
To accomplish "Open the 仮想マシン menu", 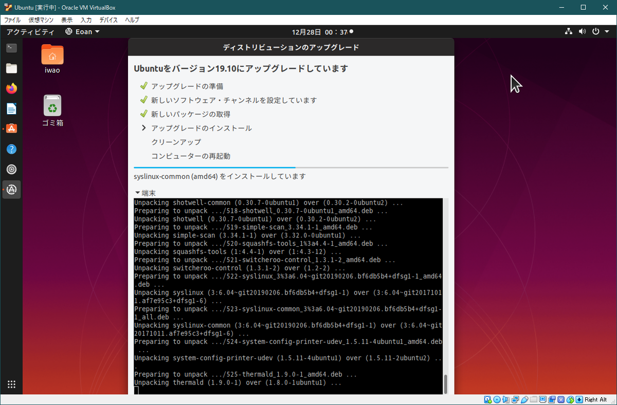I will pos(41,20).
